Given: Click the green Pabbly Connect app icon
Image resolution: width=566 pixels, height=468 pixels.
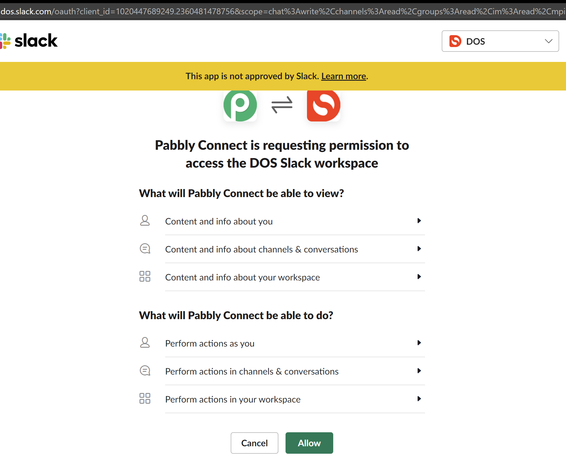Looking at the screenshot, I should point(240,105).
